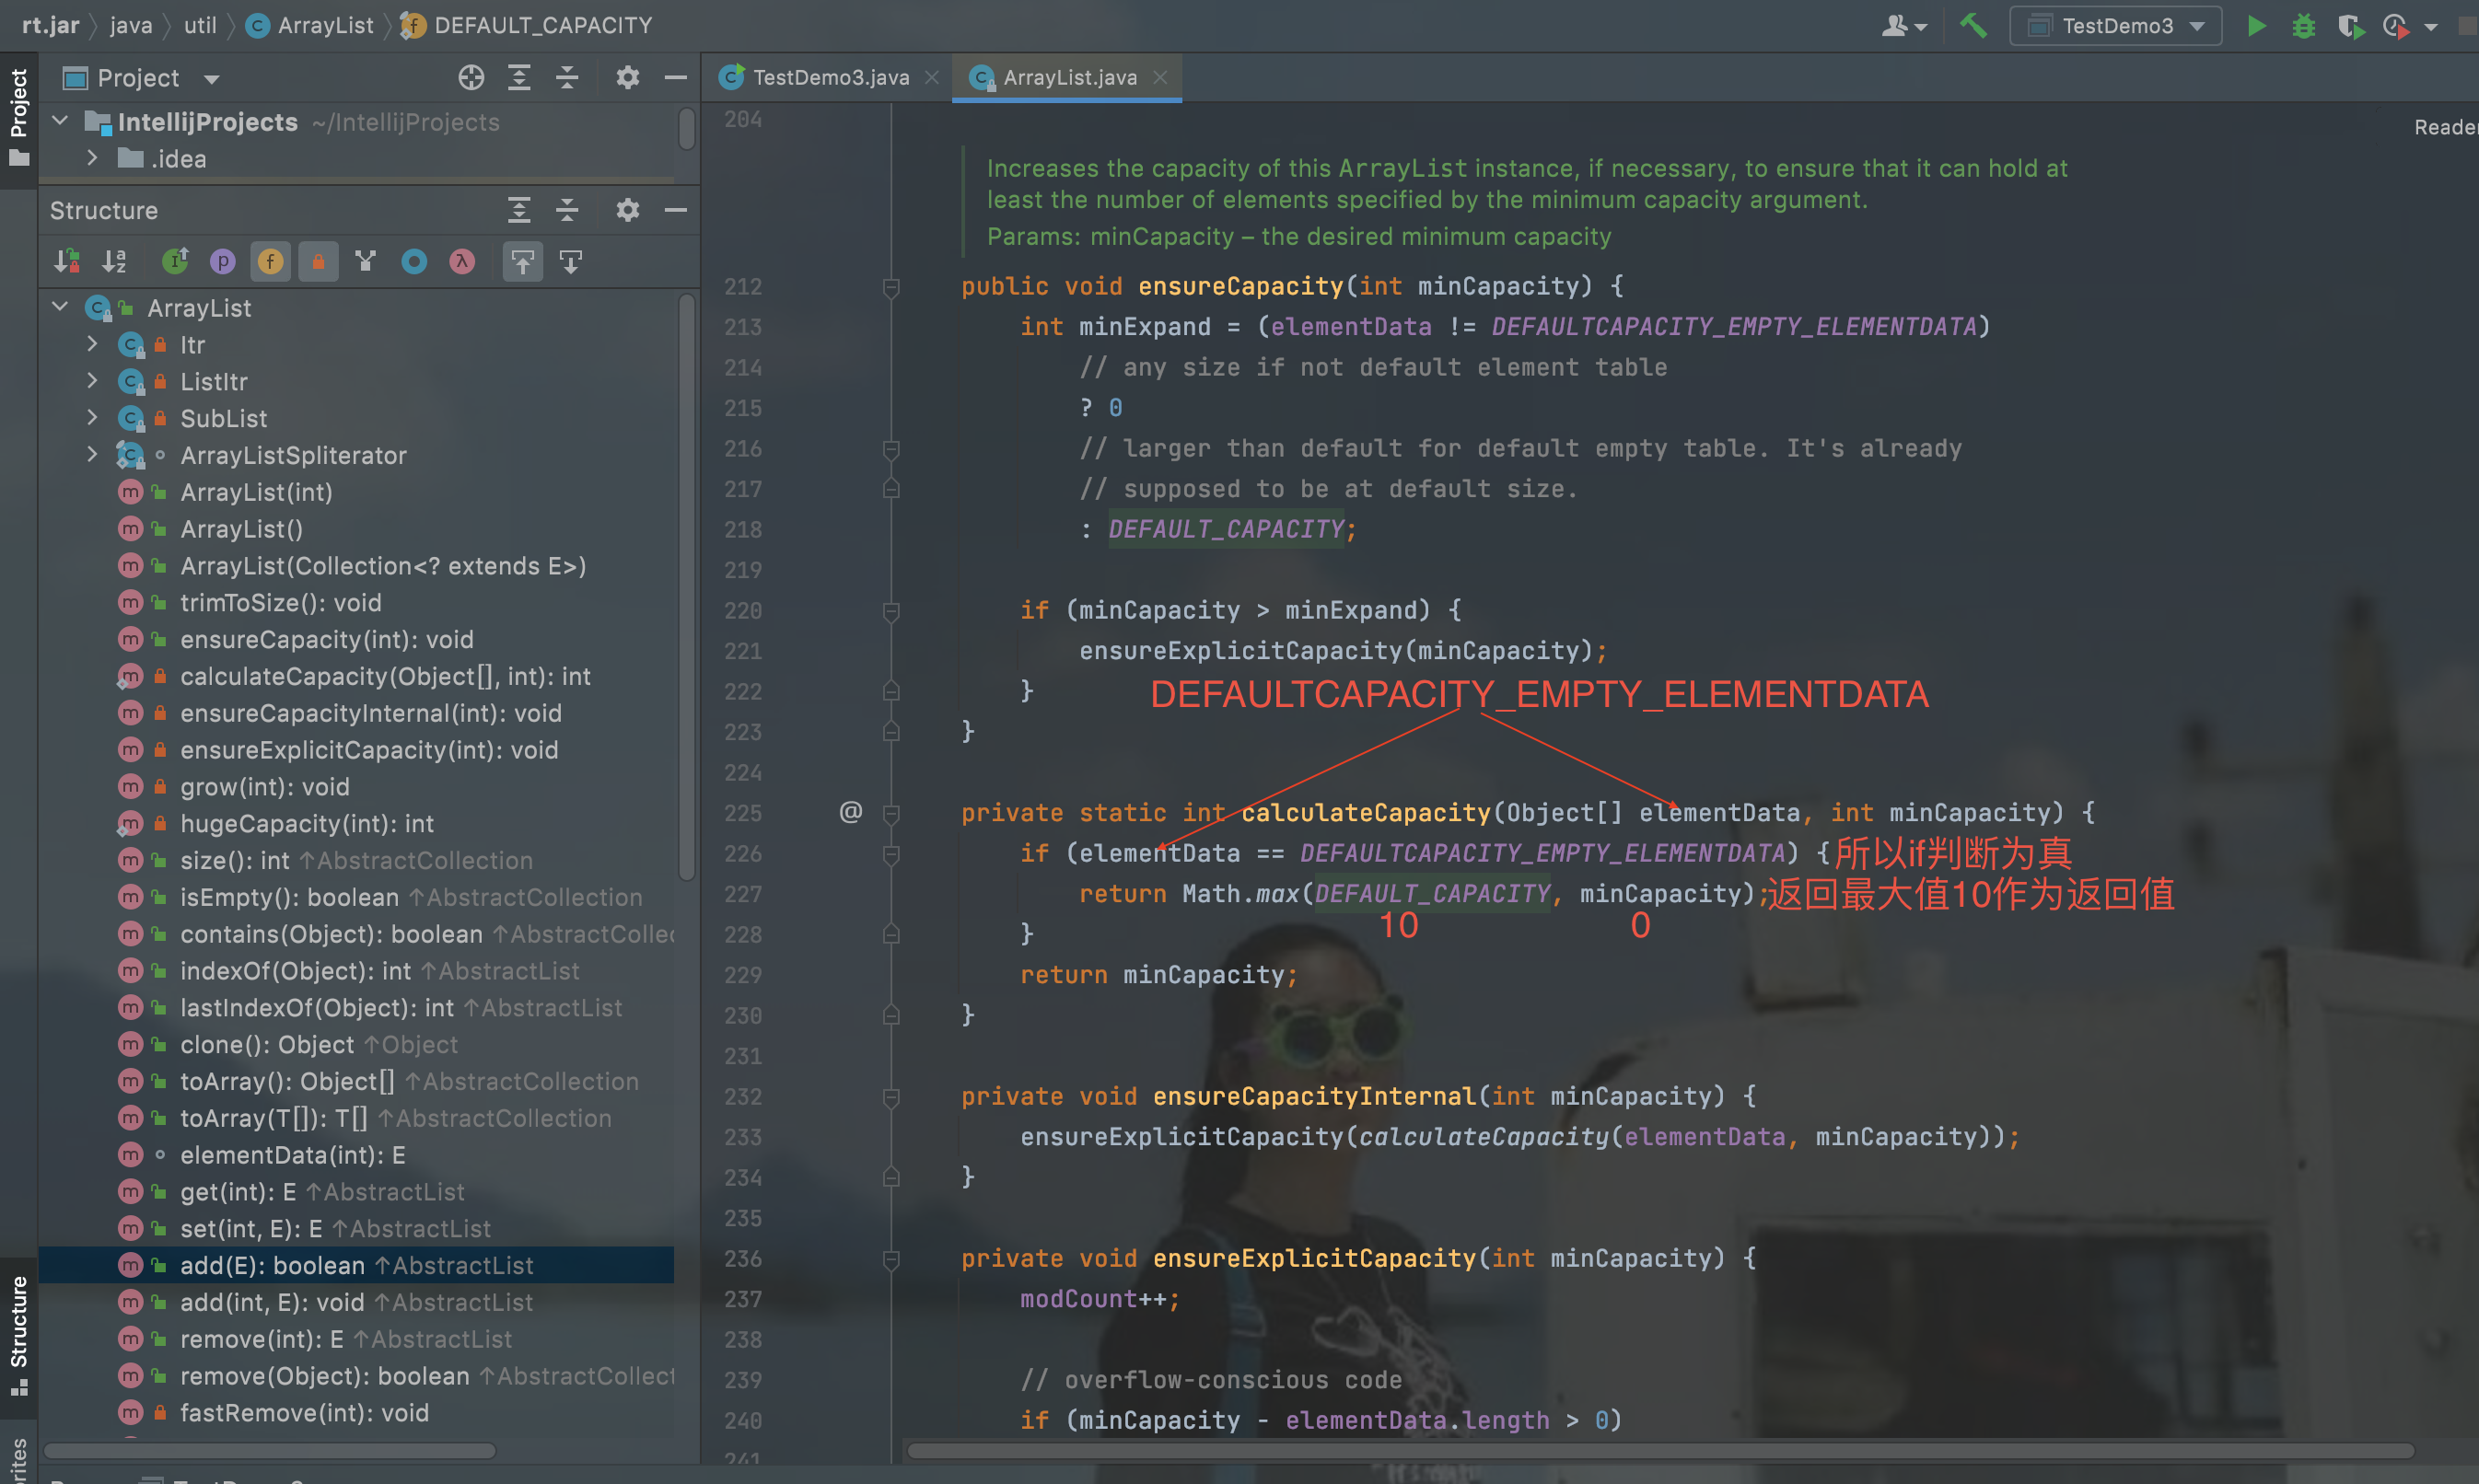This screenshot has height=1484, width=2479.
Task: Click the rt.jar breadcrumb
Action: point(50,25)
